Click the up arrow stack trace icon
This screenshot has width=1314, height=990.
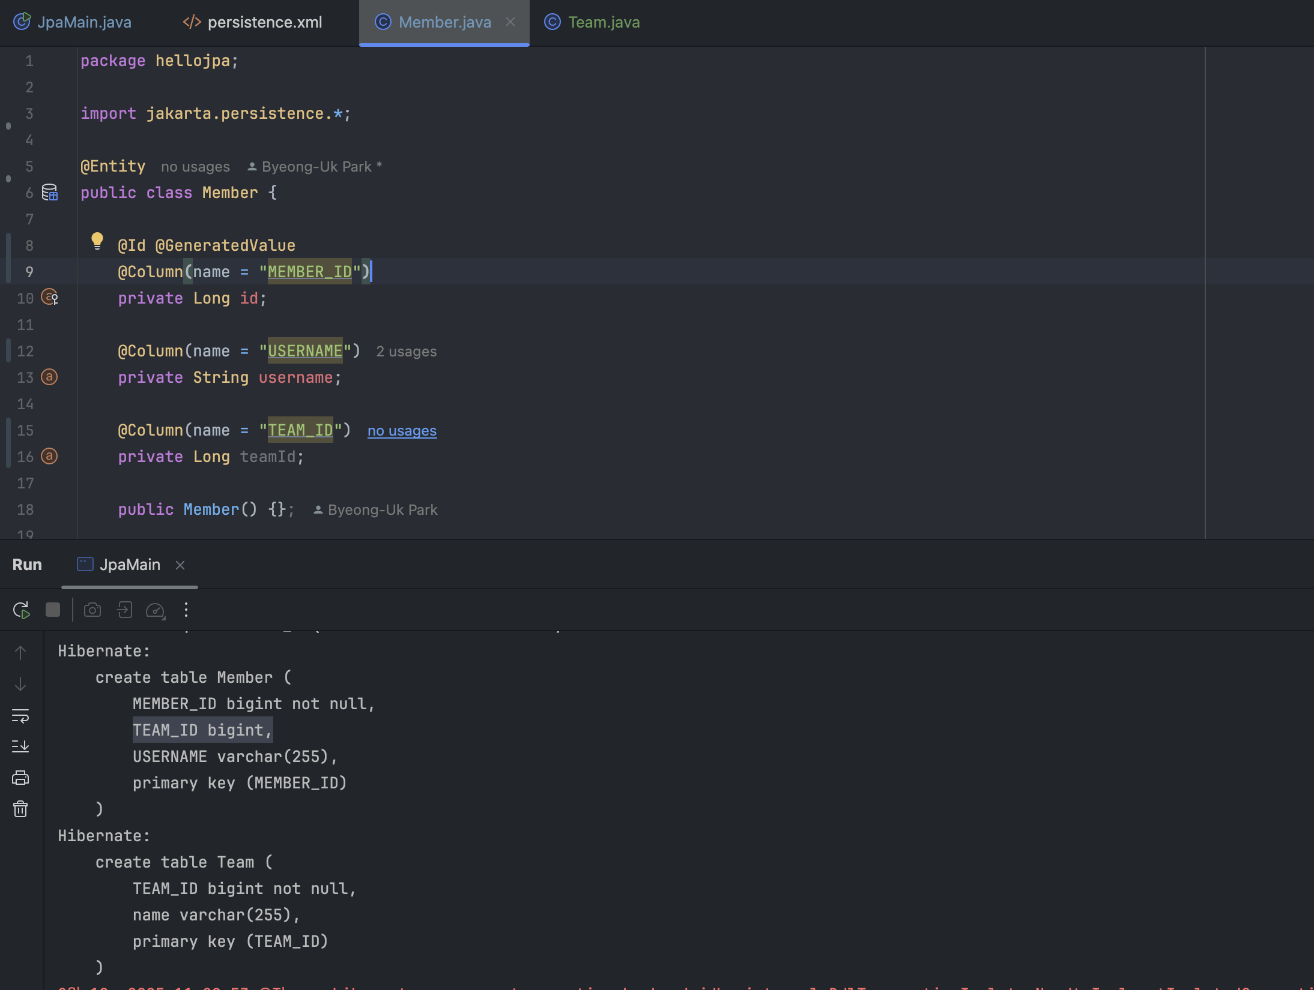(x=20, y=652)
